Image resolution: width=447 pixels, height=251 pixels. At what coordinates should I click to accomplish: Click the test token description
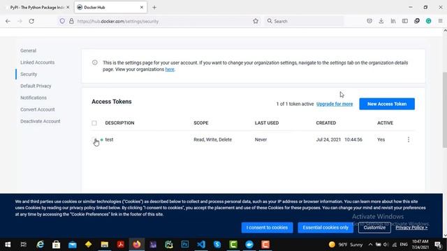pyautogui.click(x=109, y=139)
